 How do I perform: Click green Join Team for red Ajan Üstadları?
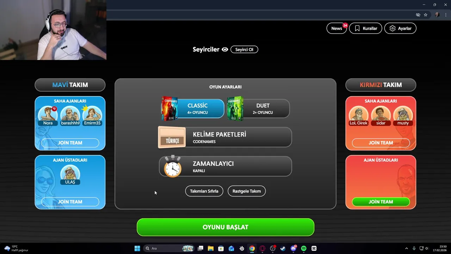coord(381,202)
